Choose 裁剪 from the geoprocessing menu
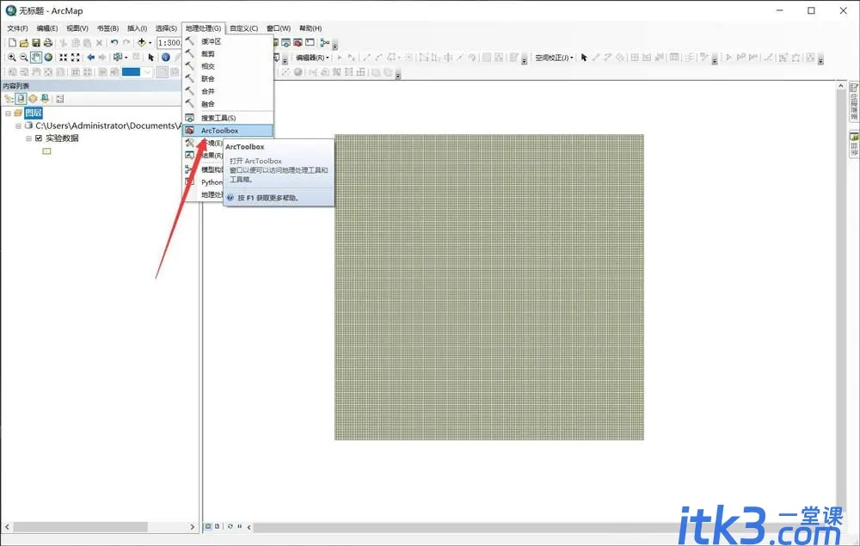The width and height of the screenshot is (860, 546). coord(228,53)
